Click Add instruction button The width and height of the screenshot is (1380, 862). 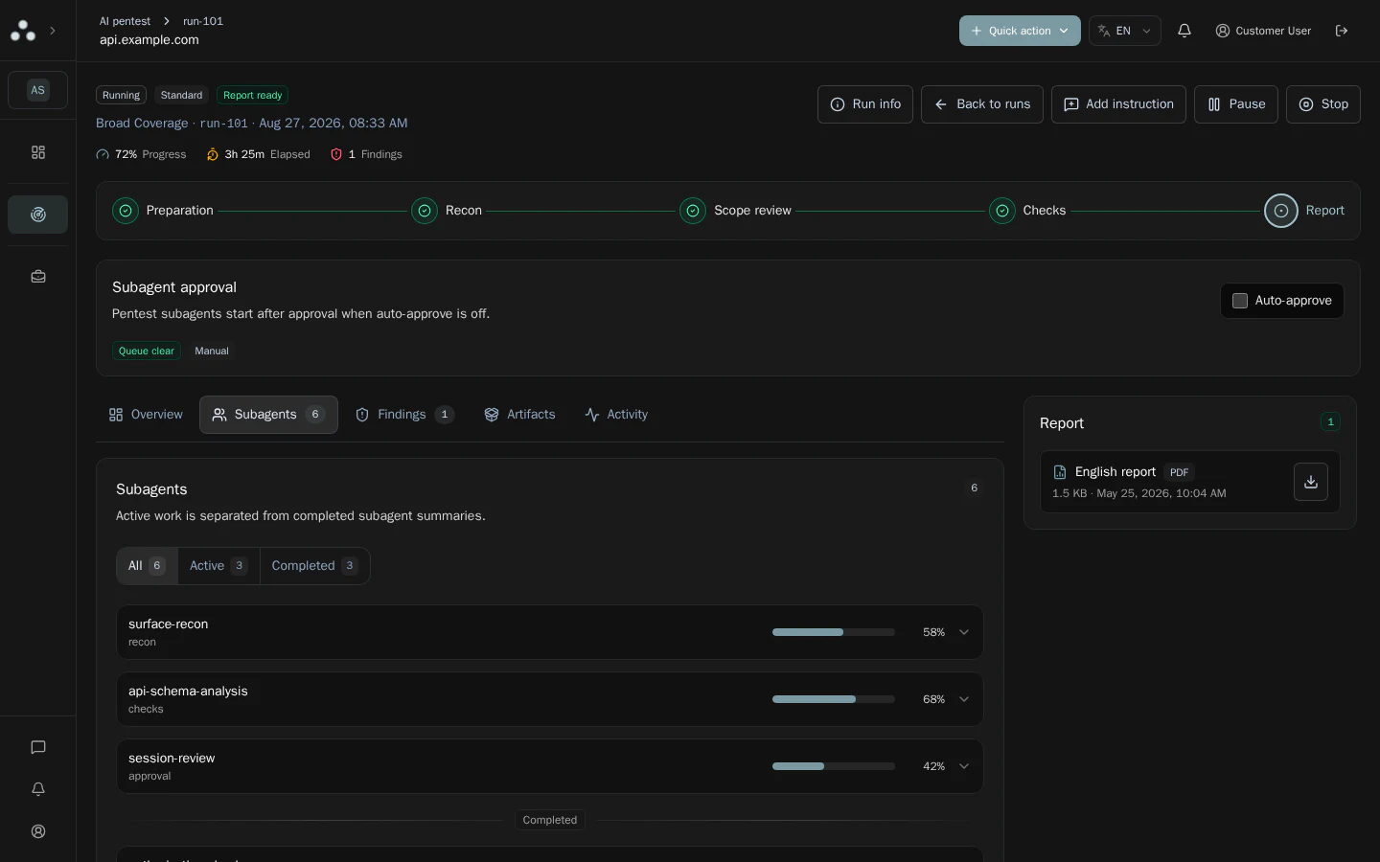tap(1118, 104)
